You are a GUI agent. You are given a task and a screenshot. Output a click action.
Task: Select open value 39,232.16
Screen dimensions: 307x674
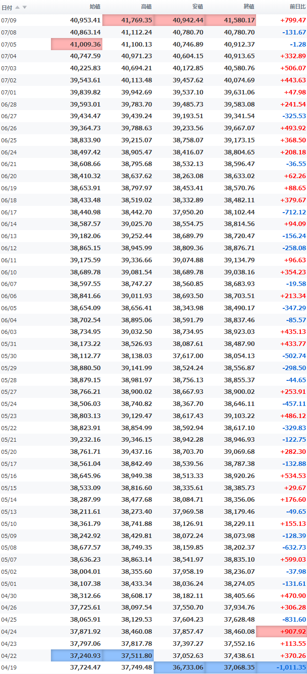point(85,440)
